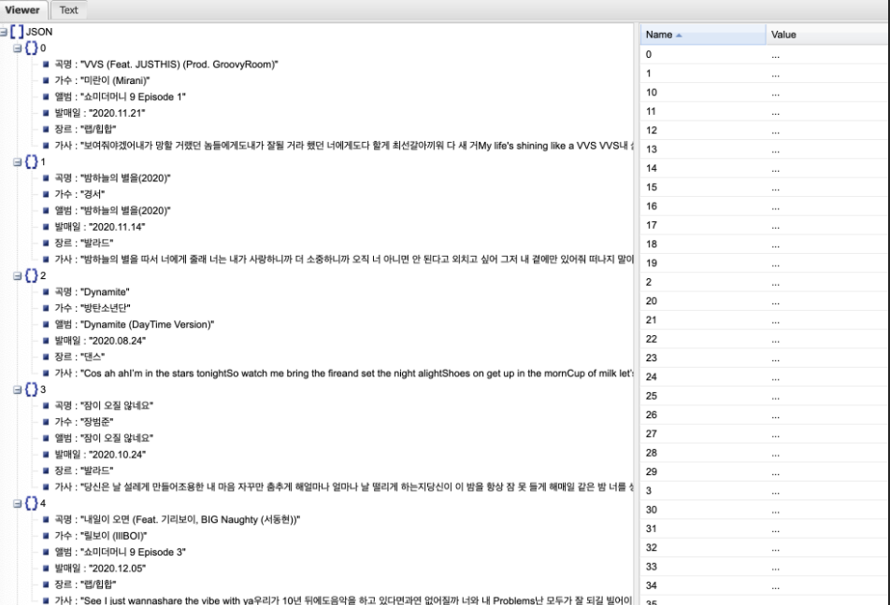Click property icon beside "미란이 (Mirani)" row
Image resolution: width=890 pixels, height=605 pixels.
click(46, 80)
